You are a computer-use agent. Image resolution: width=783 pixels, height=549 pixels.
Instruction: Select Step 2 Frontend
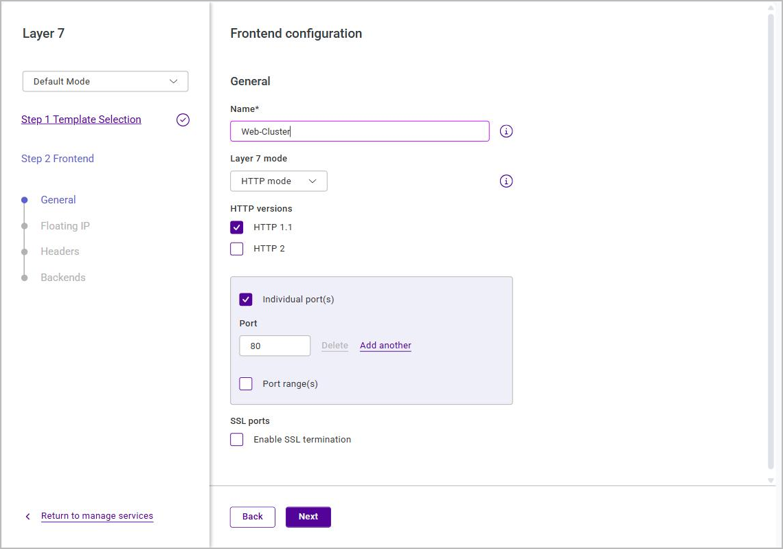coord(58,158)
